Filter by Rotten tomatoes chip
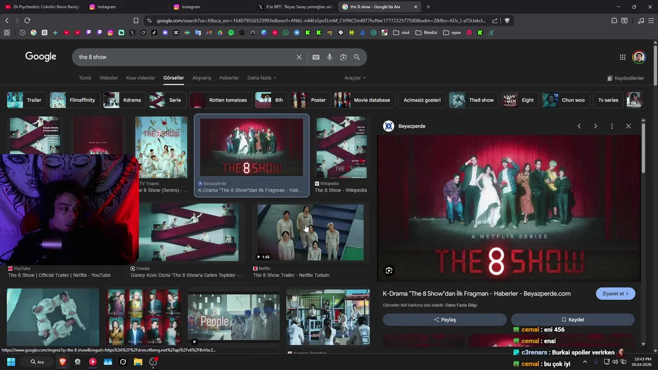Screen dimensions: 658x370 (221, 100)
